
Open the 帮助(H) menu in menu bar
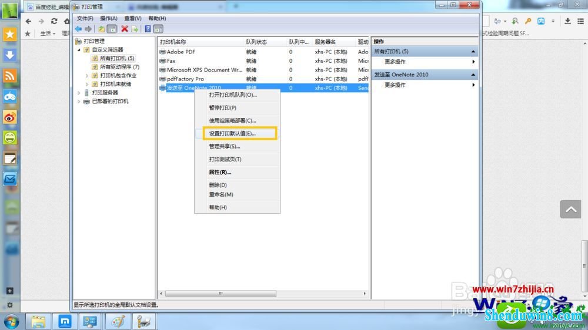157,18
